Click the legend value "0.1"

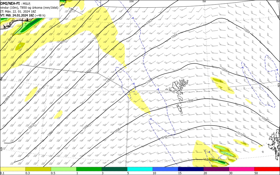pyautogui.click(x=2, y=173)
